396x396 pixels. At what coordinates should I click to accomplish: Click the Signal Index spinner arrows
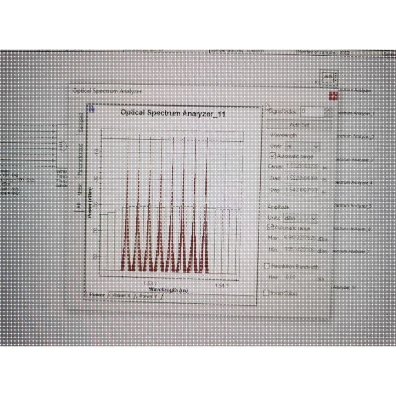click(x=328, y=112)
